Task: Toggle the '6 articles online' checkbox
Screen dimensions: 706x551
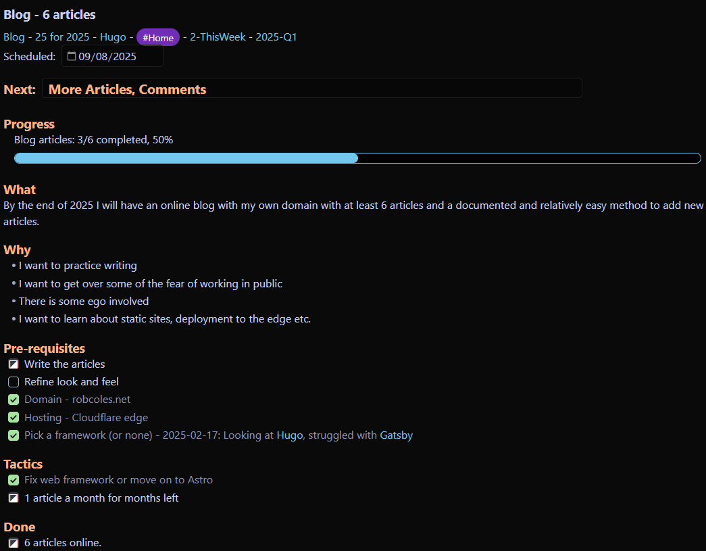Action: coord(14,543)
